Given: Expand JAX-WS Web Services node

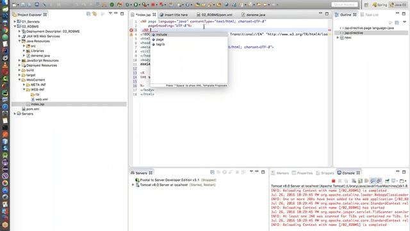Looking at the screenshot, I should tap(19, 36).
